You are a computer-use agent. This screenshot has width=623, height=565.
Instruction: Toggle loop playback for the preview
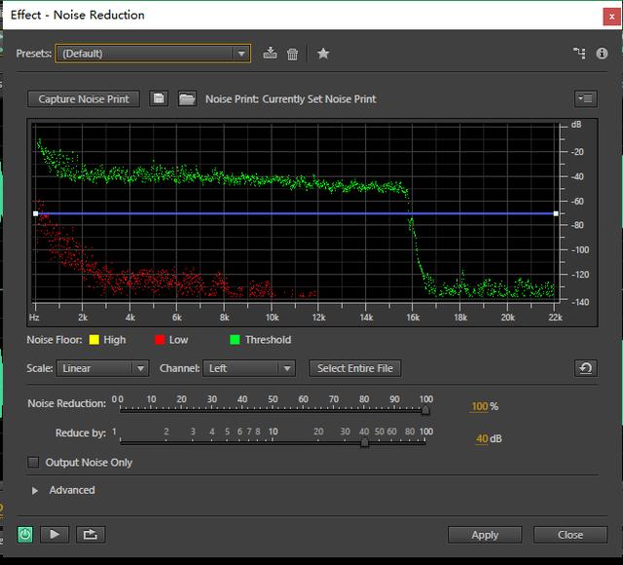91,535
